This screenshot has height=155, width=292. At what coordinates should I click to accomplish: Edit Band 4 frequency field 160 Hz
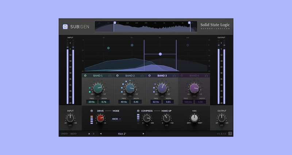click(188, 102)
